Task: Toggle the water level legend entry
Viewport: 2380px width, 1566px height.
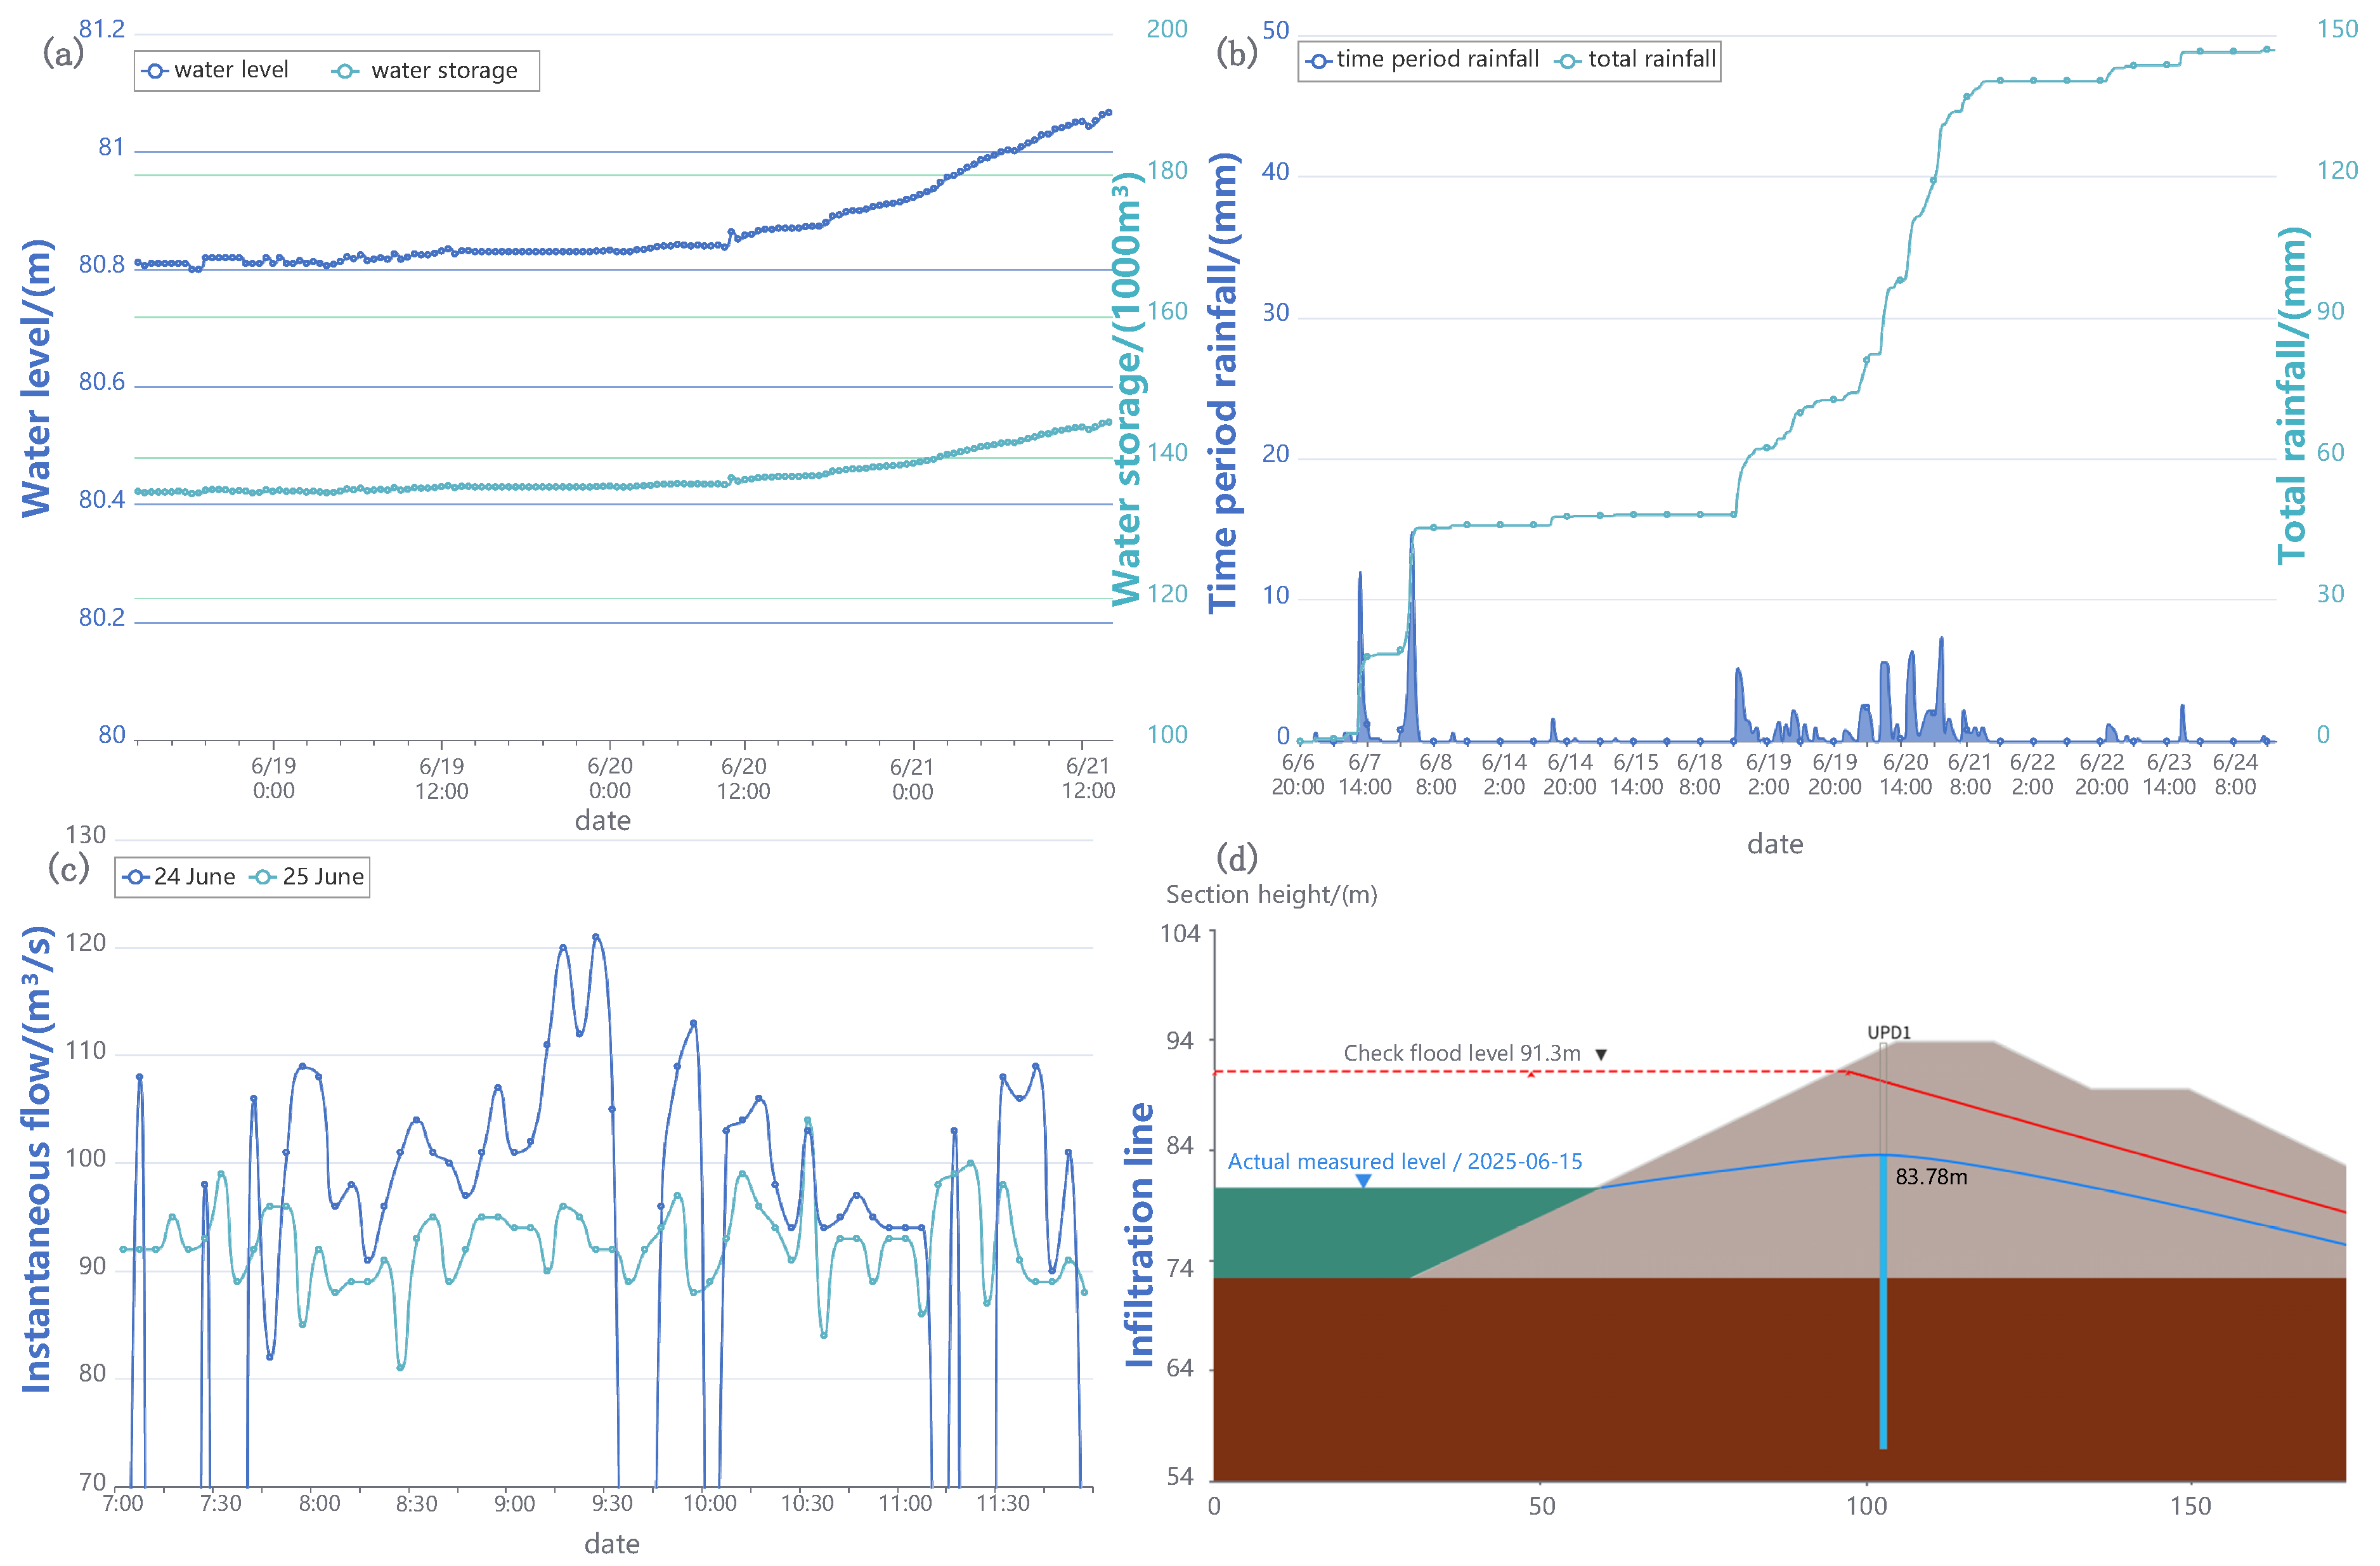Action: tap(215, 70)
